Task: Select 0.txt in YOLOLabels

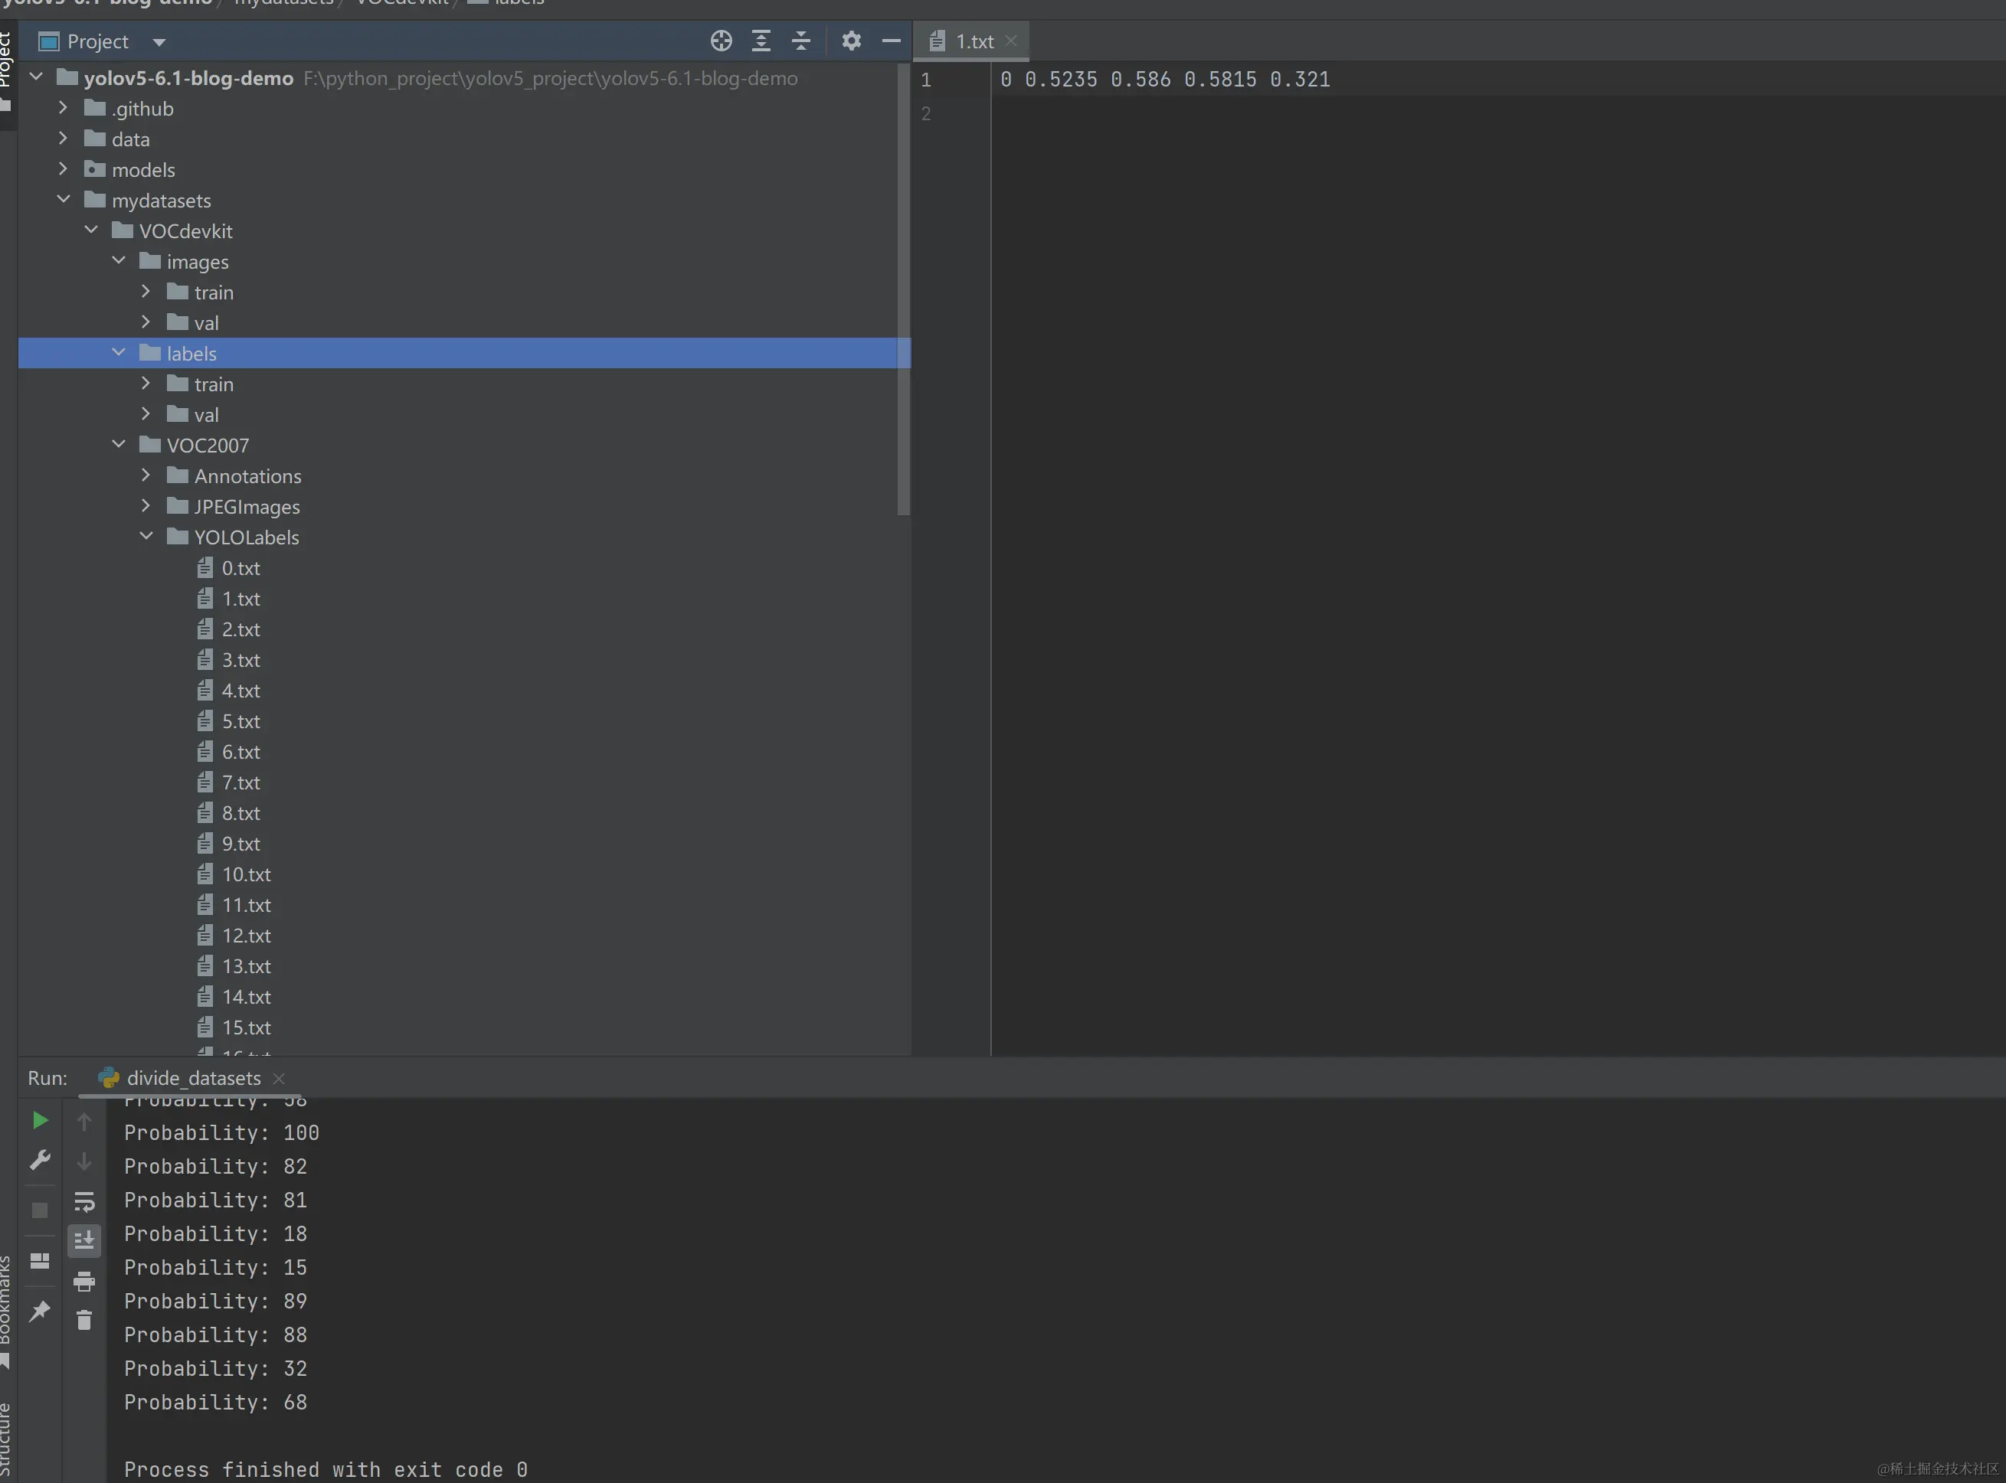Action: (x=241, y=567)
